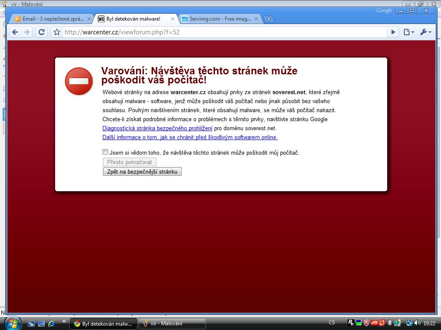Click the ATI tray icon

point(374,323)
